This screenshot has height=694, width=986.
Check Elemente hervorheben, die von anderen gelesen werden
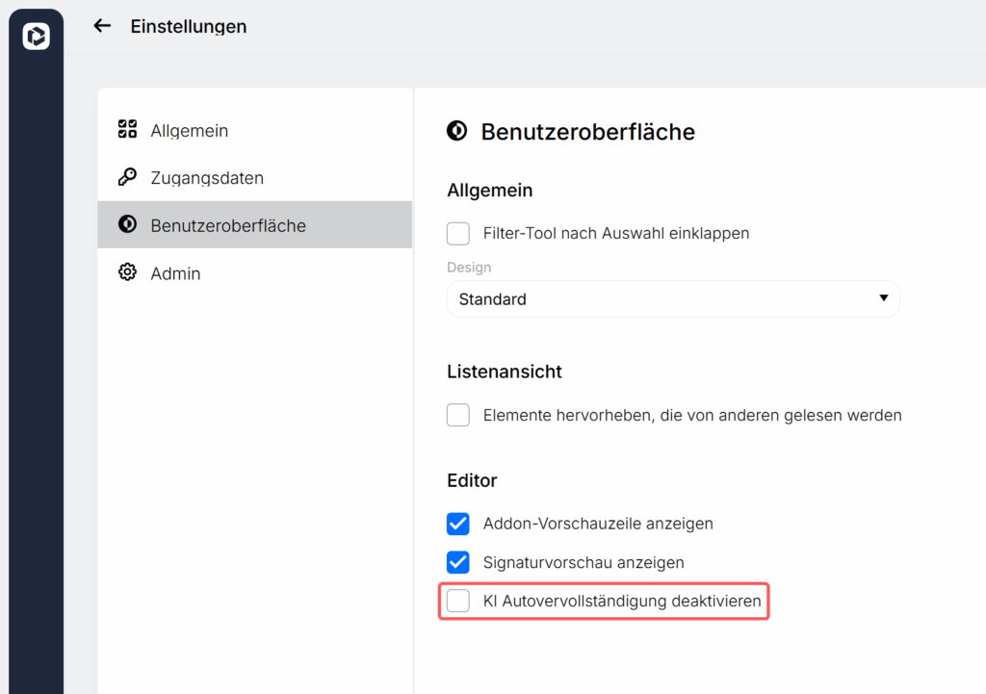(458, 415)
